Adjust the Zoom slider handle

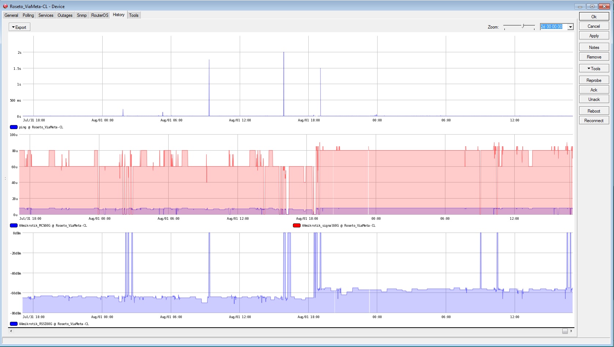523,26
